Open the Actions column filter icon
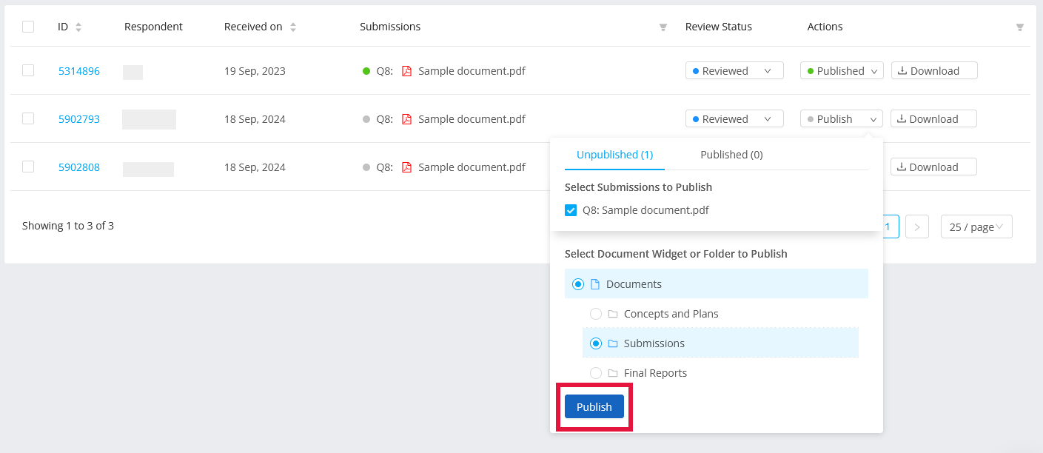This screenshot has width=1043, height=453. 1020,27
